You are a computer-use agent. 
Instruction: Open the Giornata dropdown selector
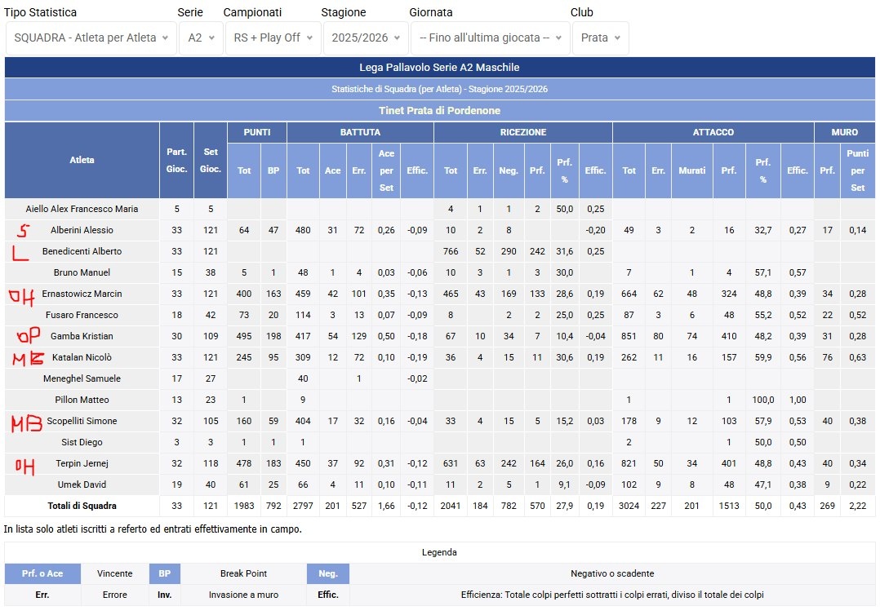pyautogui.click(x=491, y=38)
